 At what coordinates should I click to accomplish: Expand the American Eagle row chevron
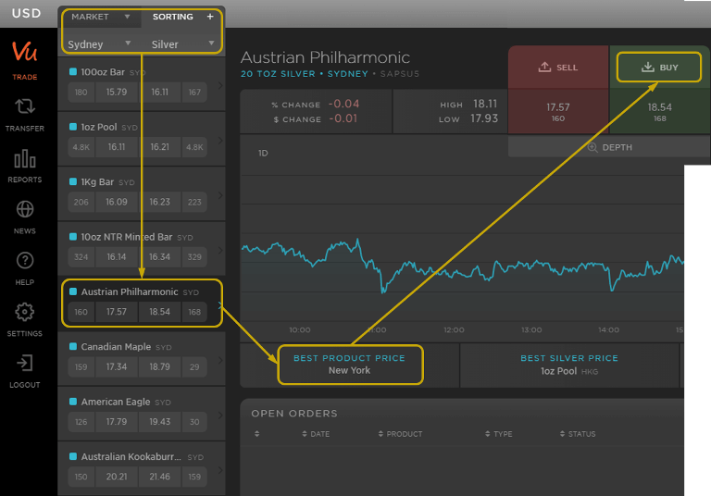(220, 415)
